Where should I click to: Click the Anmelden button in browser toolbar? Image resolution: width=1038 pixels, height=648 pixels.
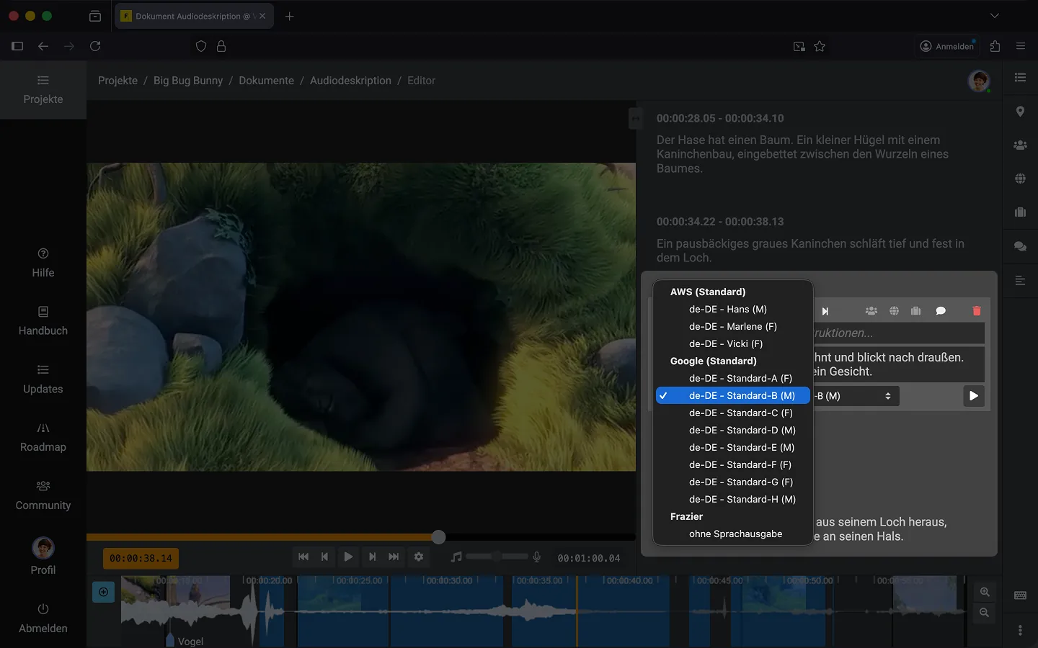point(947,46)
